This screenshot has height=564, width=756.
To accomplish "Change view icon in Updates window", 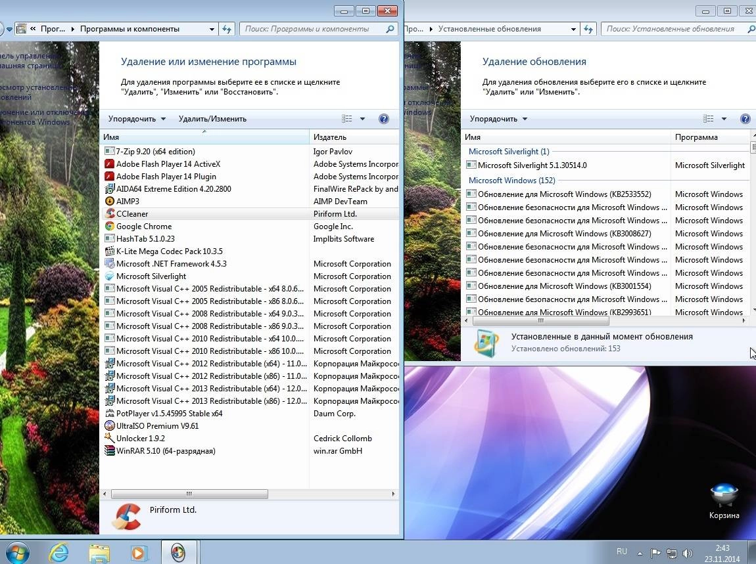I will pyautogui.click(x=708, y=119).
